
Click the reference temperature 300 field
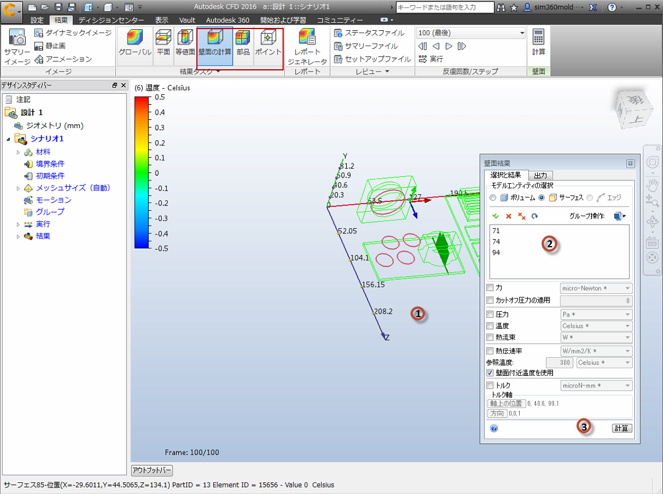pos(560,362)
